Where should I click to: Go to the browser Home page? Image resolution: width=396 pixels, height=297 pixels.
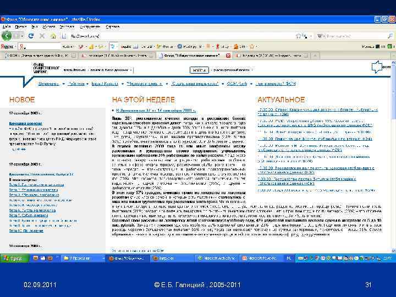tap(53, 36)
